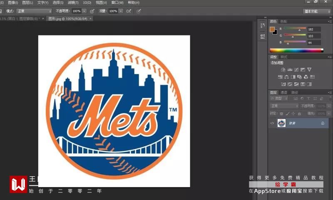
Task: Add a Brightness/Contrast adjustment
Action: [283, 69]
